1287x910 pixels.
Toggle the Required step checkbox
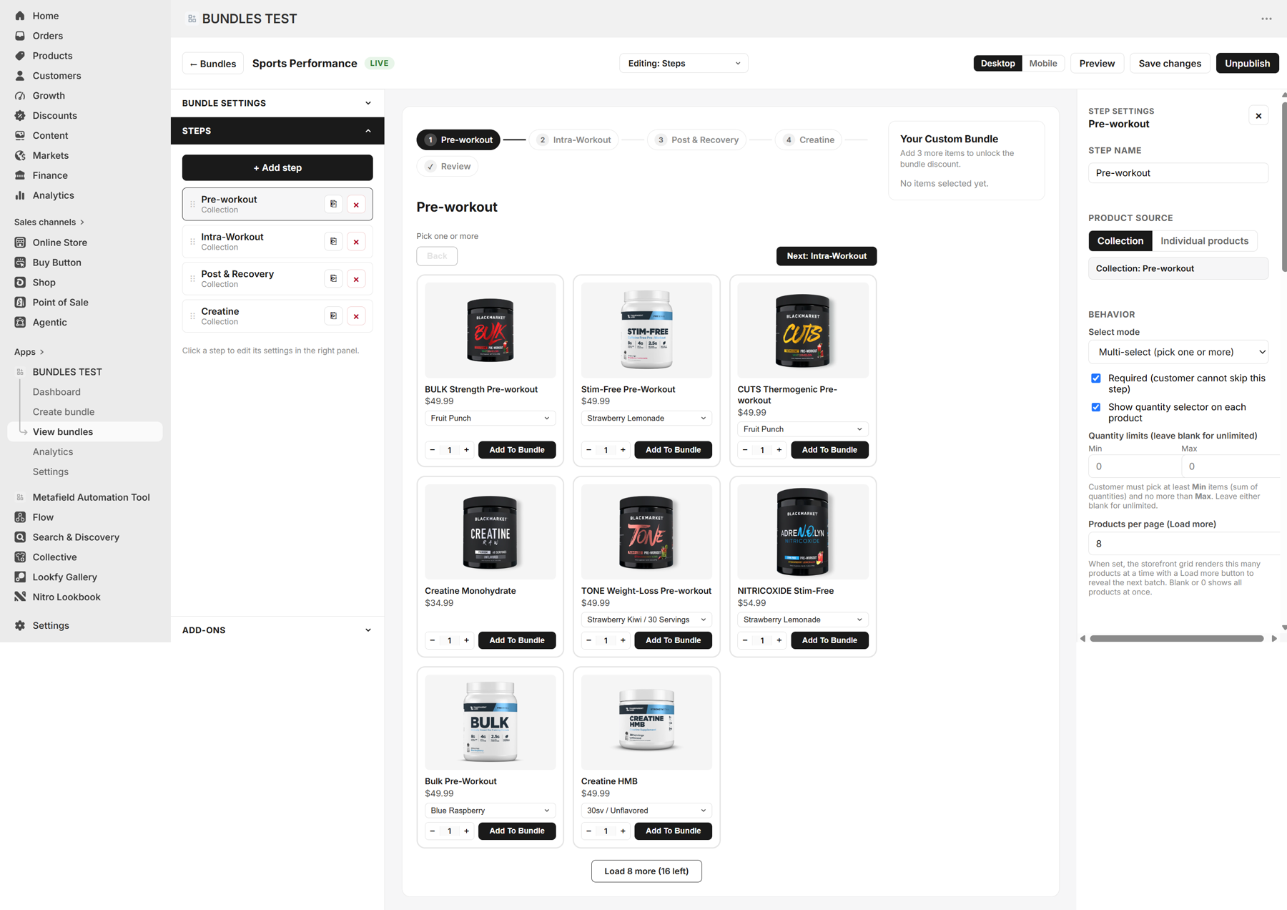pos(1095,378)
